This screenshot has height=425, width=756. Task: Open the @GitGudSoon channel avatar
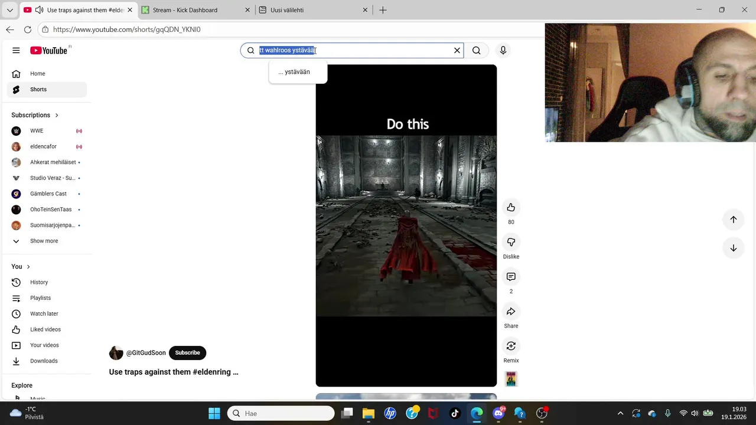(x=116, y=353)
